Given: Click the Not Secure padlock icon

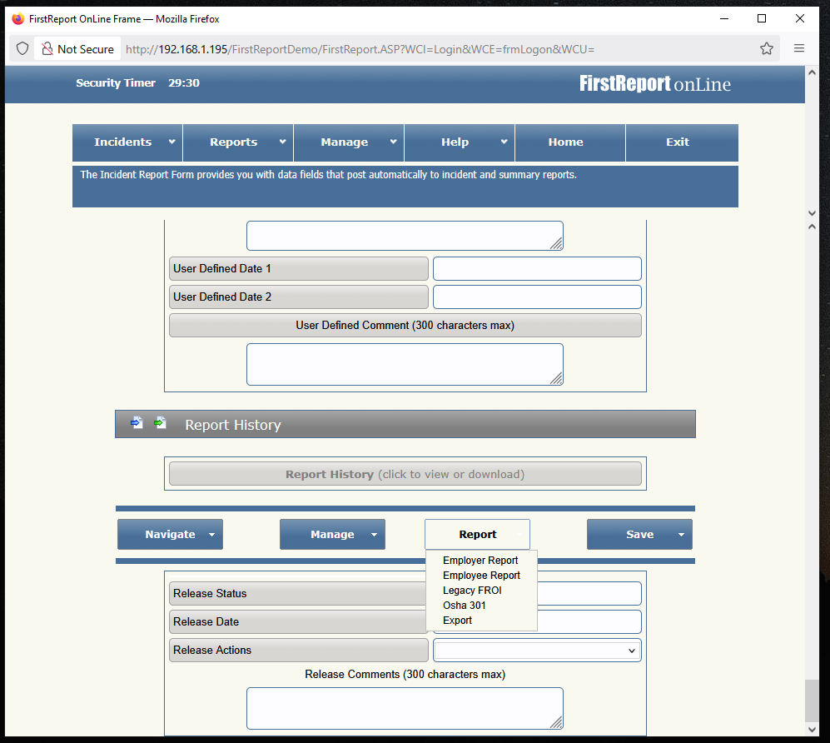Looking at the screenshot, I should coord(47,49).
